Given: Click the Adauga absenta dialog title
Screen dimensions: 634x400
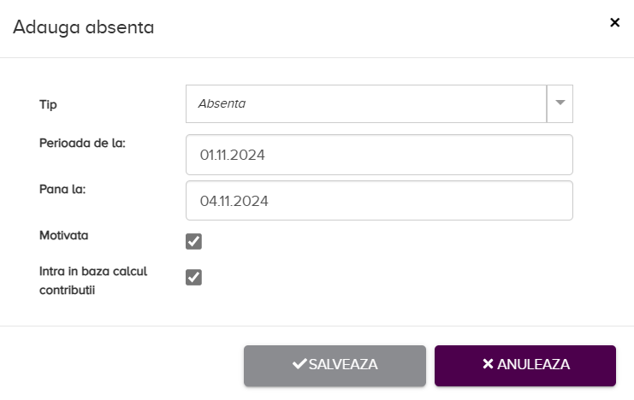Looking at the screenshot, I should 83,27.
